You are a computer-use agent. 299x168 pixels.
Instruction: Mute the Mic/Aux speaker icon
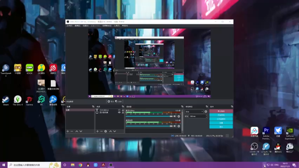[175, 116]
